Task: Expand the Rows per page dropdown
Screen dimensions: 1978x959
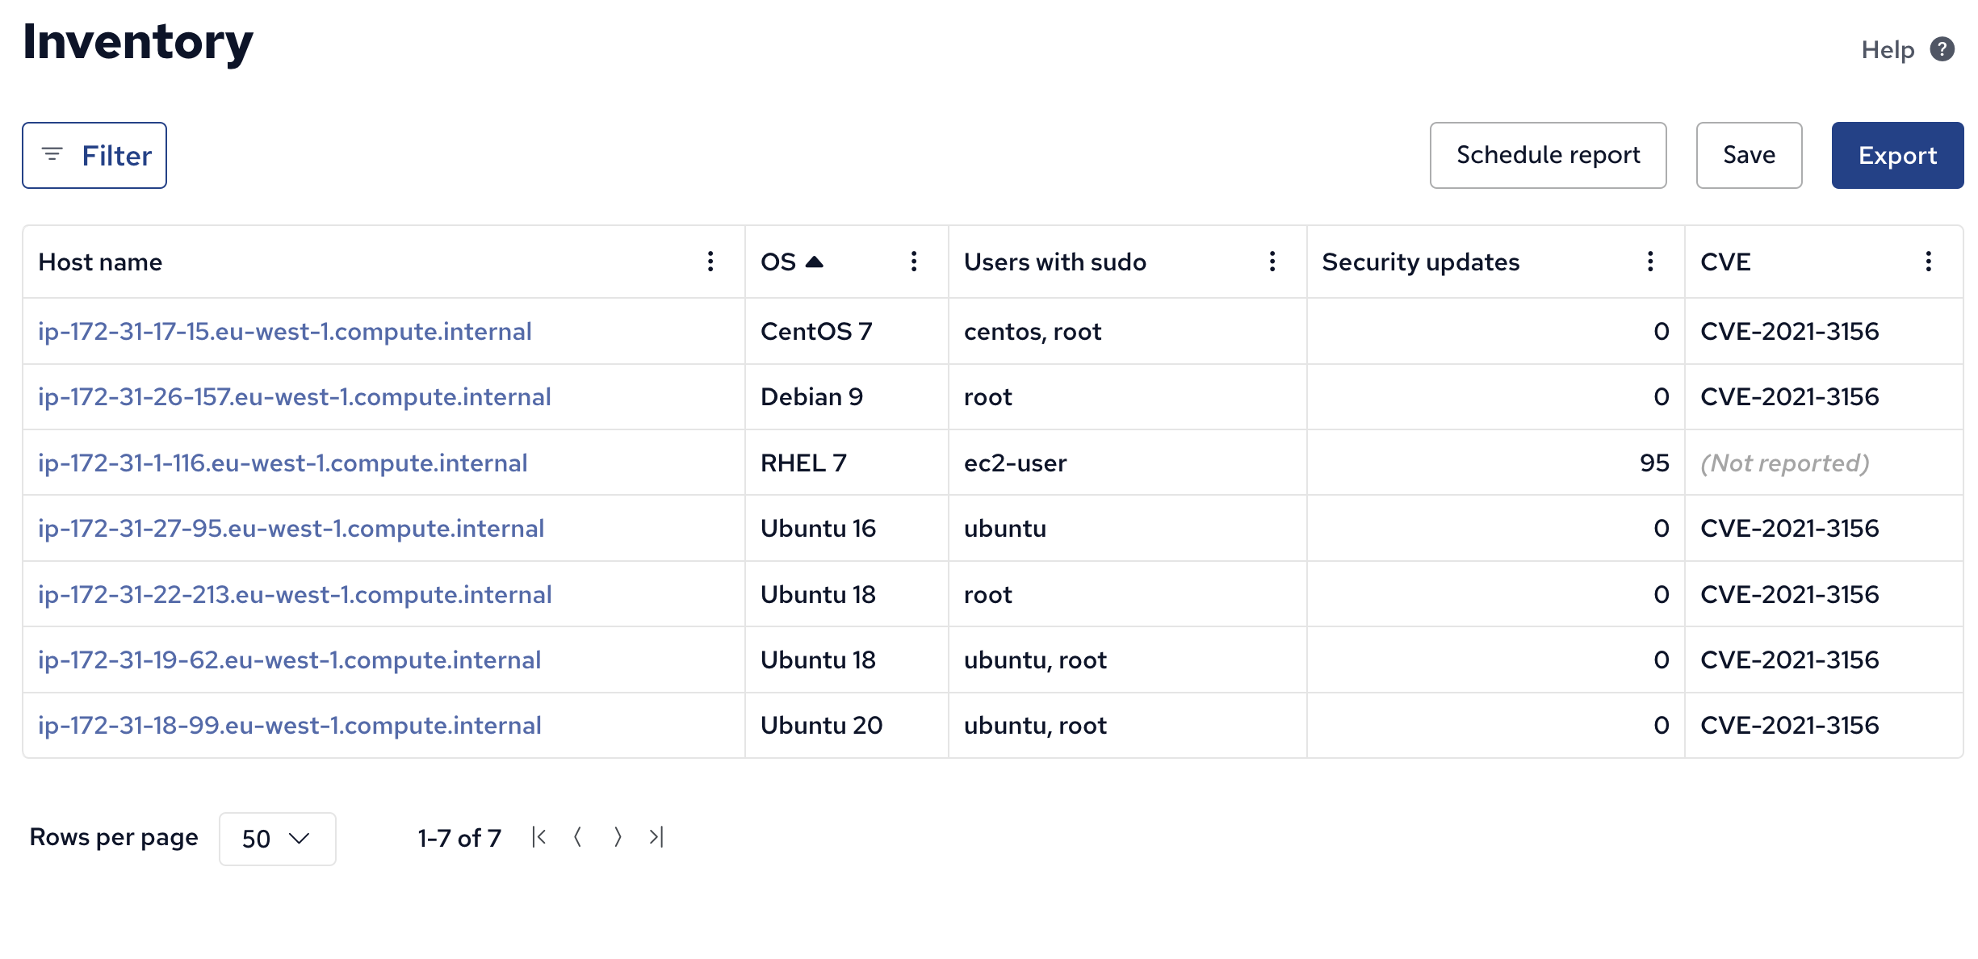Action: pyautogui.click(x=277, y=839)
